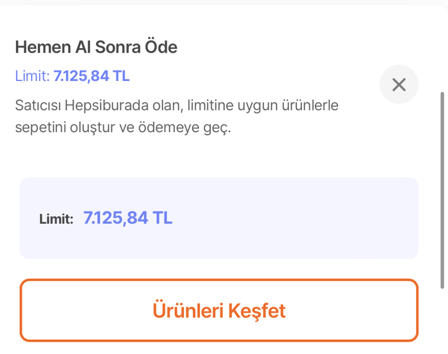Viewport: 448px width, 354px height.
Task: Click the text line "sepetini oluştur ve ödemeye geç"
Action: (123, 128)
